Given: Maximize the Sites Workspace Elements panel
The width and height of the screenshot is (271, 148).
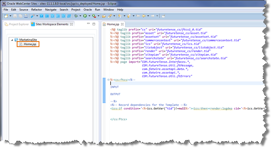Looking at the screenshot, I should pyautogui.click(x=94, y=24).
